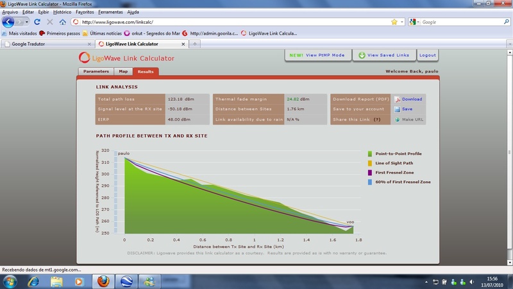Click the green Point-to-Point Profile legend swatch
This screenshot has width=513, height=289.
pos(370,154)
